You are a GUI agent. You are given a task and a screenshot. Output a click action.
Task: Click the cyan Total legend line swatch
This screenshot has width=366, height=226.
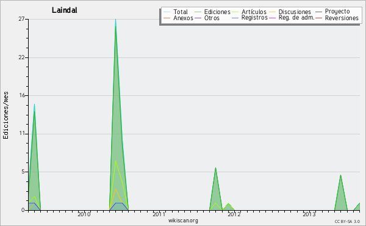[167, 12]
